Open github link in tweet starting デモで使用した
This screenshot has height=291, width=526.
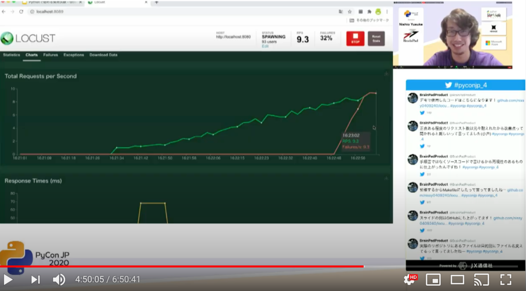pyautogui.click(x=511, y=100)
